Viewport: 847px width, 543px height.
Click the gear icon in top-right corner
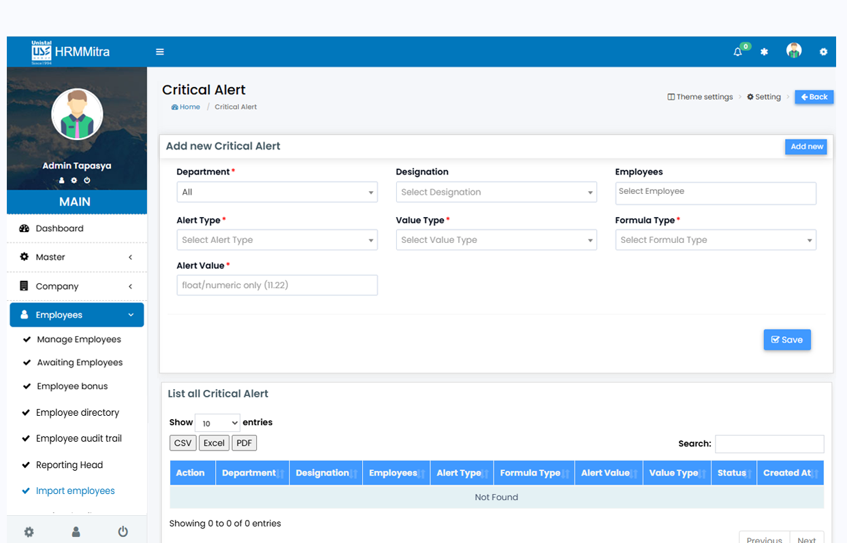point(823,52)
